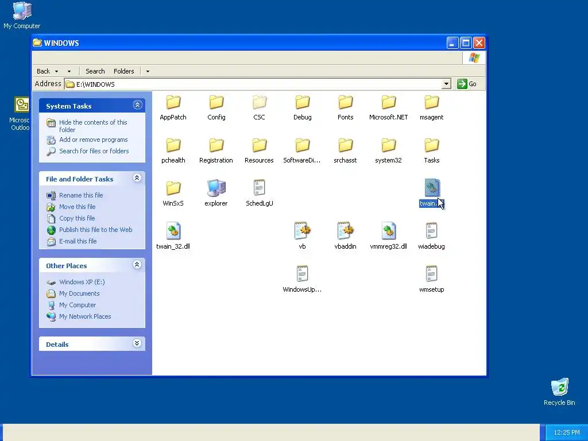Maximize the WINDOWS explorer window
Screen dimensions: 588x441
point(466,43)
